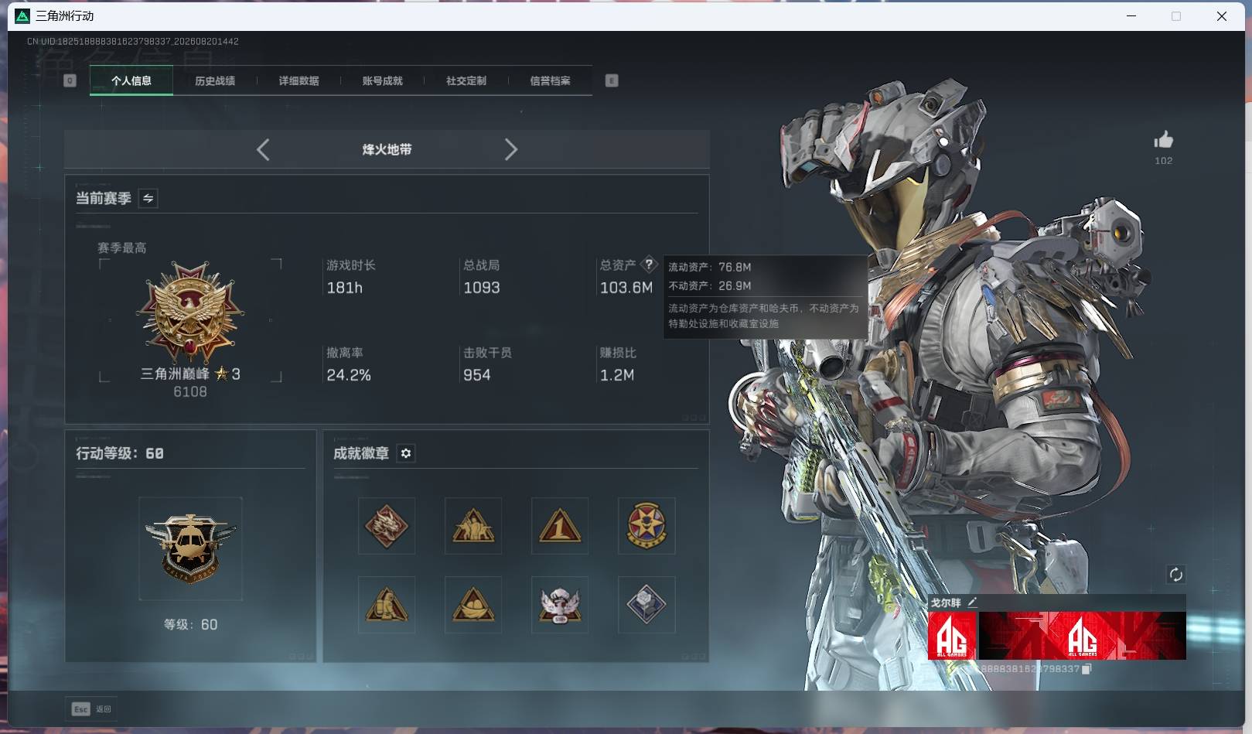Click the helicopter 行动等级 level badge
The height and width of the screenshot is (734, 1252).
[190, 548]
